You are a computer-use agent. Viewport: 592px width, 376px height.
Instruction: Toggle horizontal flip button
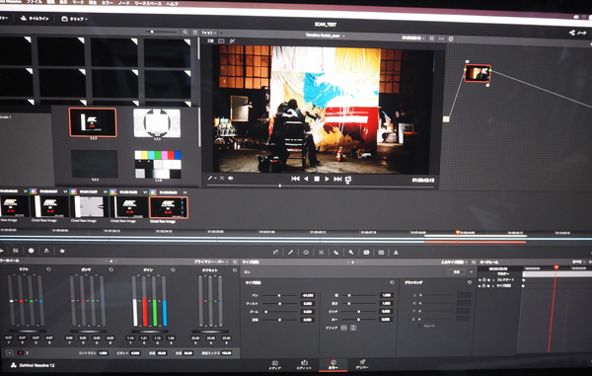[x=344, y=328]
